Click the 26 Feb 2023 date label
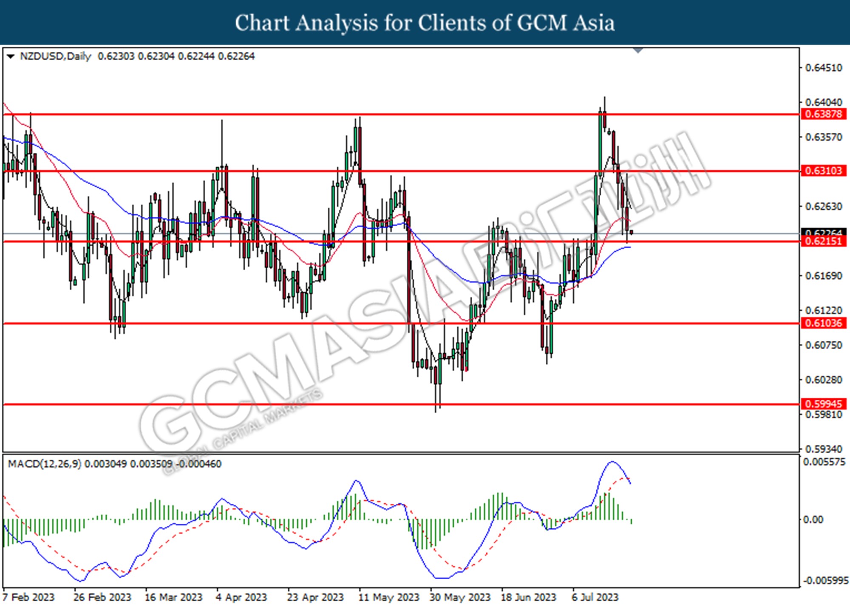The image size is (850, 606). click(x=102, y=597)
